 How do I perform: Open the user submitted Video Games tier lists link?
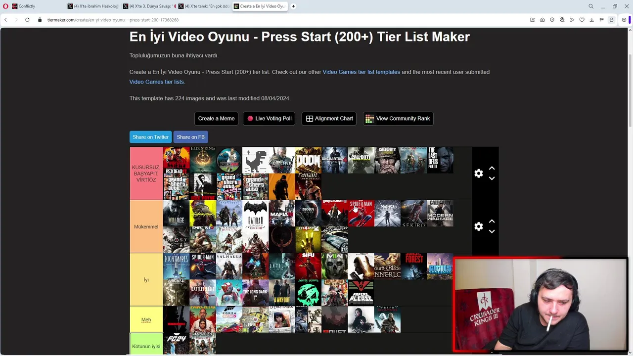click(157, 82)
